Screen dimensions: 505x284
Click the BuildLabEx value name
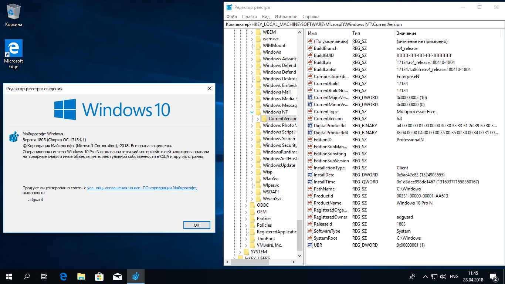325,70
